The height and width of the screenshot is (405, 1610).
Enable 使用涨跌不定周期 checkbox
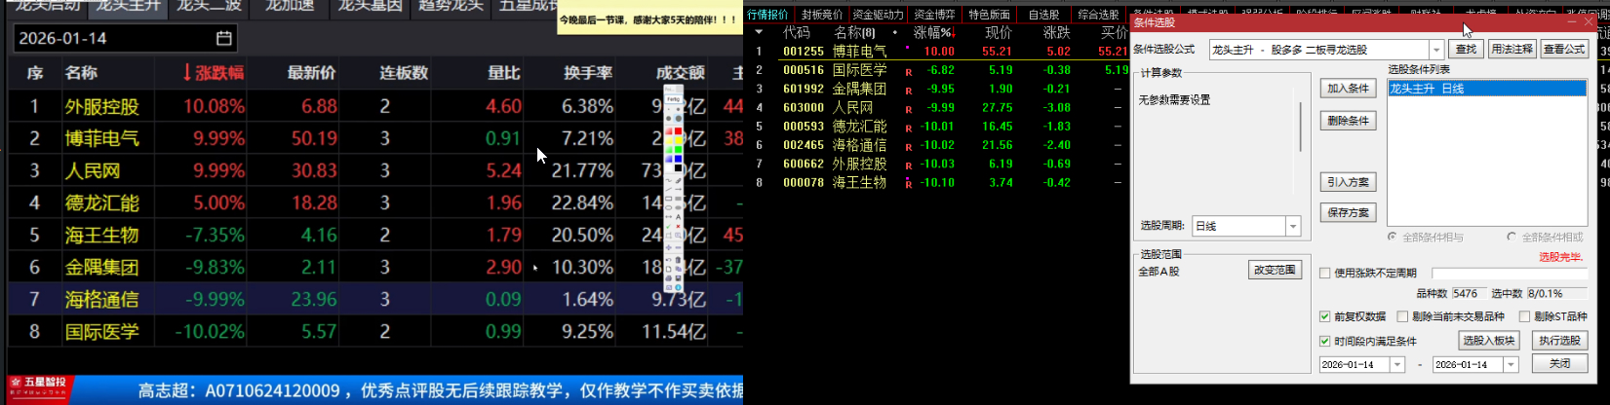[x=1324, y=274]
